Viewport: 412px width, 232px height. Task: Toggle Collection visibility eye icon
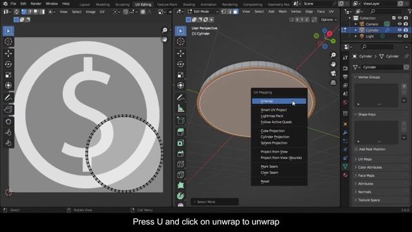point(400,18)
